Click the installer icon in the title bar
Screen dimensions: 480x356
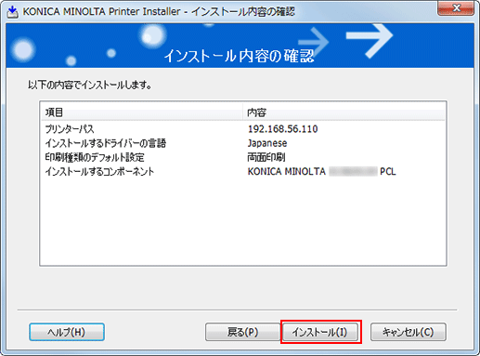pos(12,12)
